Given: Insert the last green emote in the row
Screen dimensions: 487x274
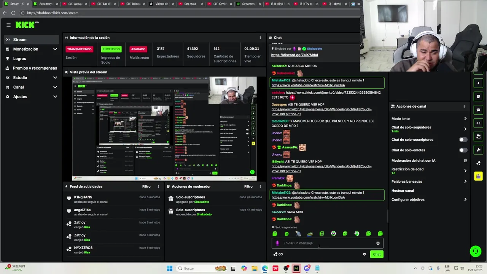Looking at the screenshot, I should tap(380, 234).
